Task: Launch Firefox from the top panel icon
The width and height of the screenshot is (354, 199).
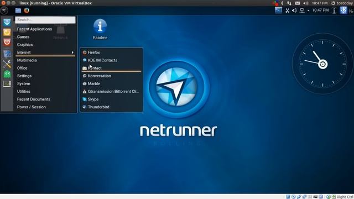Action: [27, 11]
